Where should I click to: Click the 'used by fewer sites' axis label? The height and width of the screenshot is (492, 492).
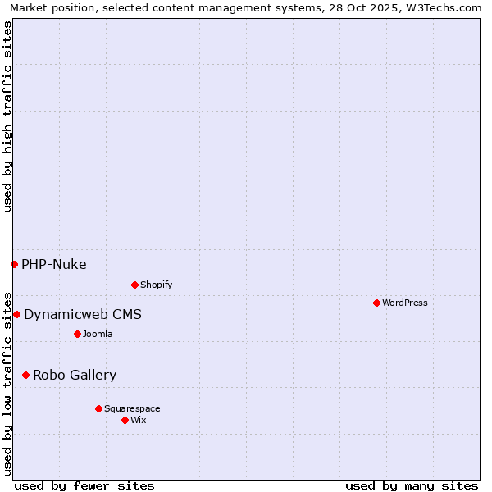pos(84,485)
